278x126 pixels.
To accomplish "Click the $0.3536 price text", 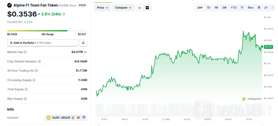I will click(x=22, y=14).
